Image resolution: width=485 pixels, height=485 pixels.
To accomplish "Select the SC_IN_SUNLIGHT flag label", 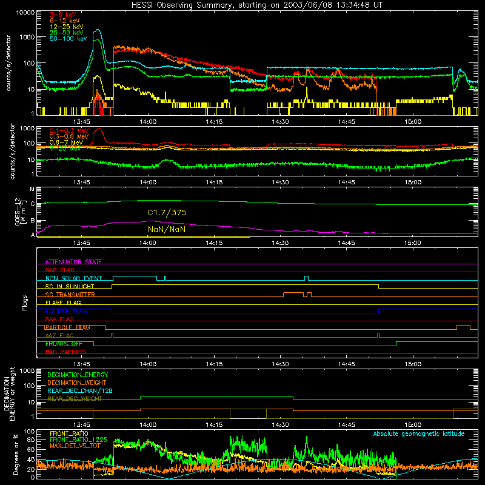I will [x=70, y=286].
